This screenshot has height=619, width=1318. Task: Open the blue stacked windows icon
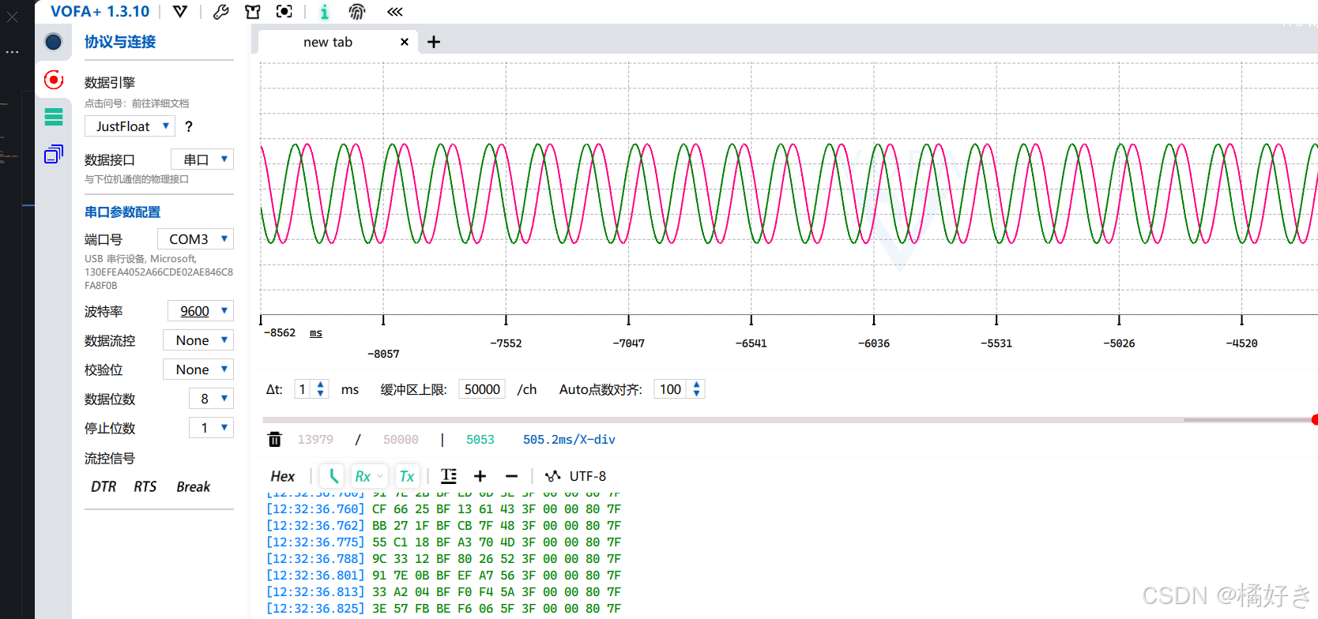(54, 154)
